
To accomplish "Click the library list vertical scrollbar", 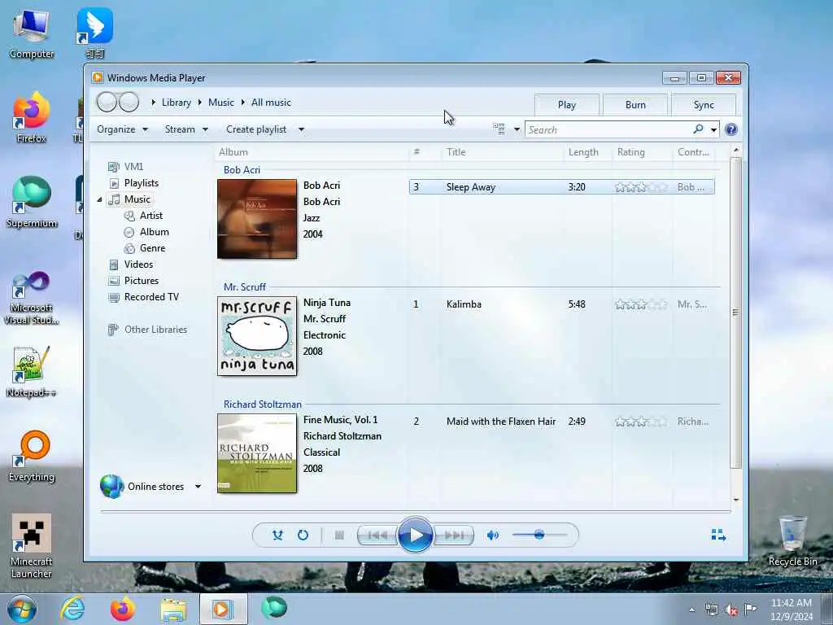I will [x=735, y=312].
